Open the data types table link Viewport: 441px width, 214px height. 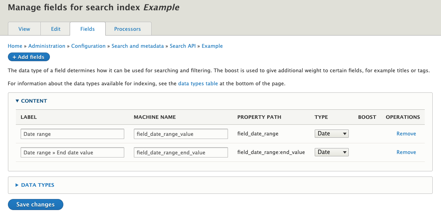pos(198,84)
